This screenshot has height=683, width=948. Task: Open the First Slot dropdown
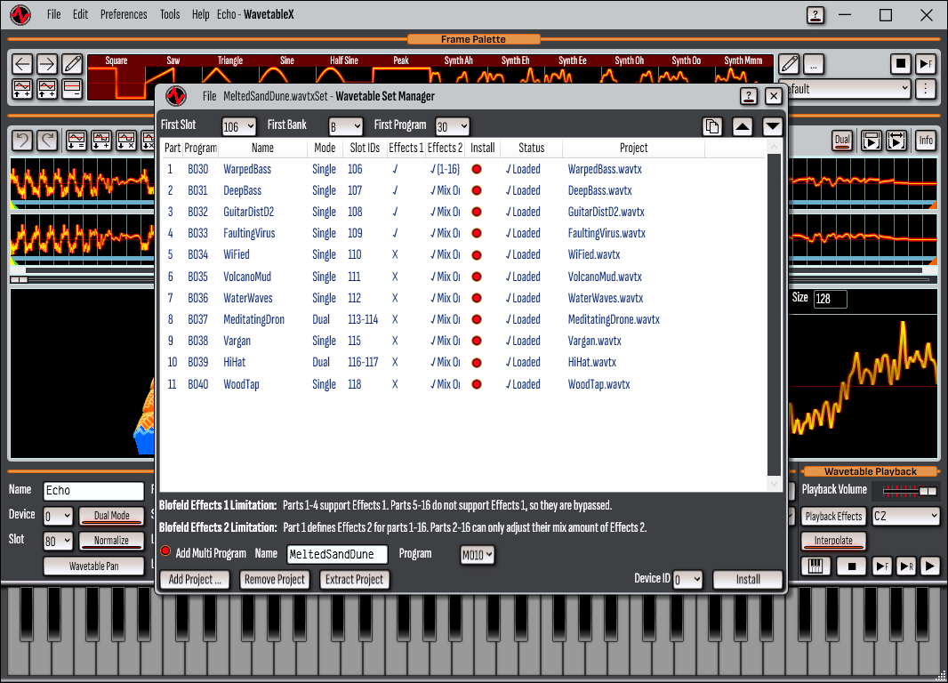[239, 127]
